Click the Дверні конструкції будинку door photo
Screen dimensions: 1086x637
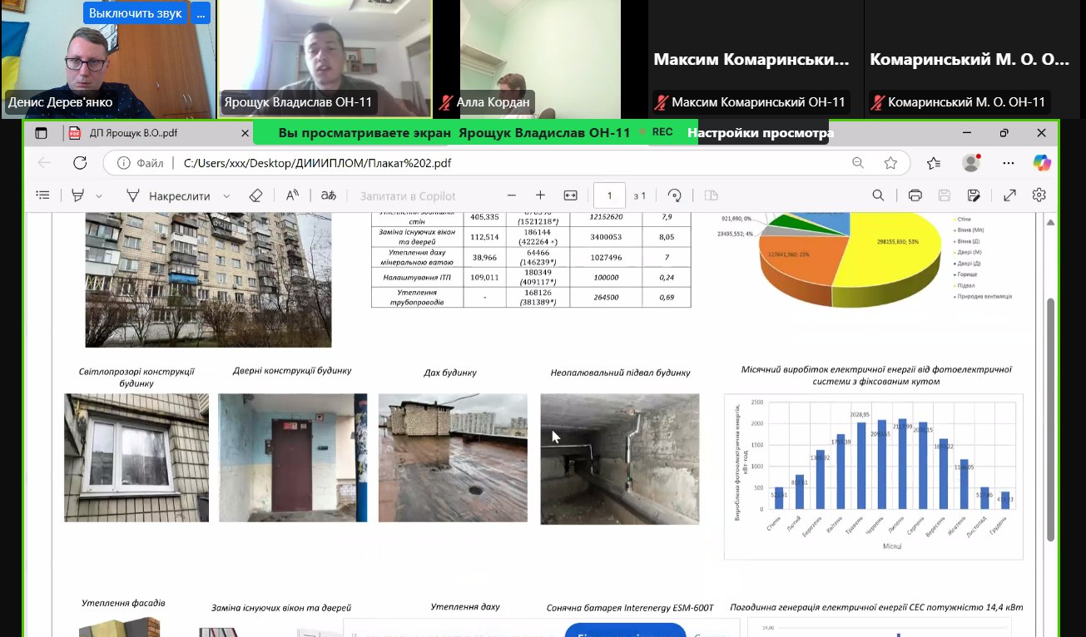pos(293,457)
